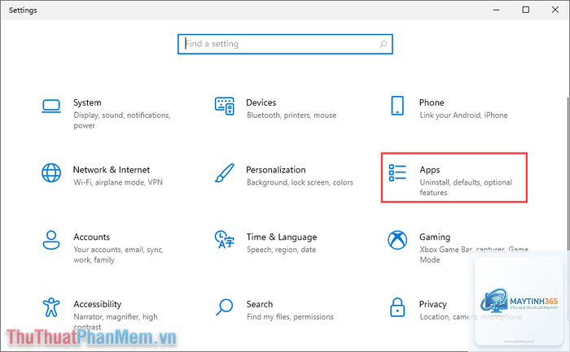Click 'Display, sound, notifications, power' text
This screenshot has height=352, width=570.
(122, 120)
